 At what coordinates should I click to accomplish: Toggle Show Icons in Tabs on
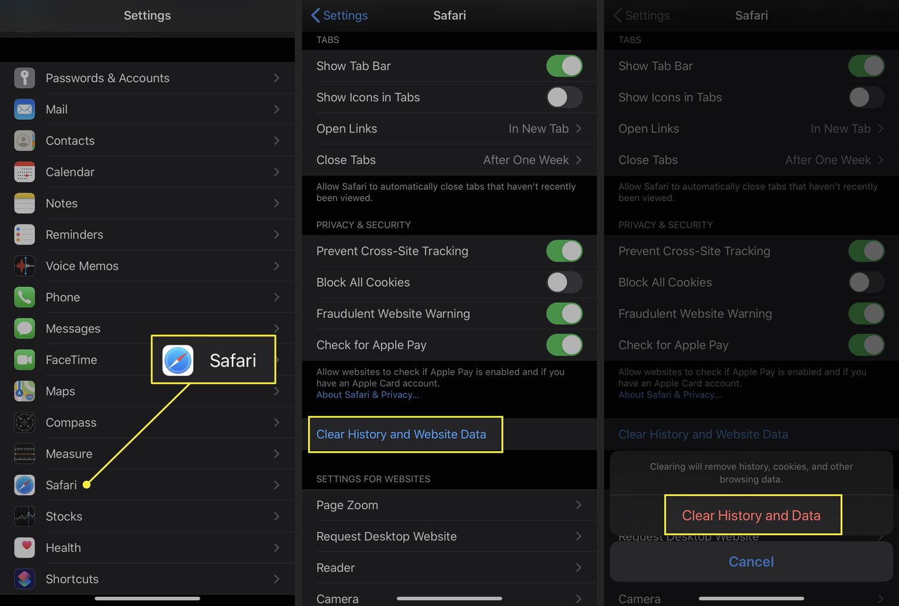(x=563, y=97)
